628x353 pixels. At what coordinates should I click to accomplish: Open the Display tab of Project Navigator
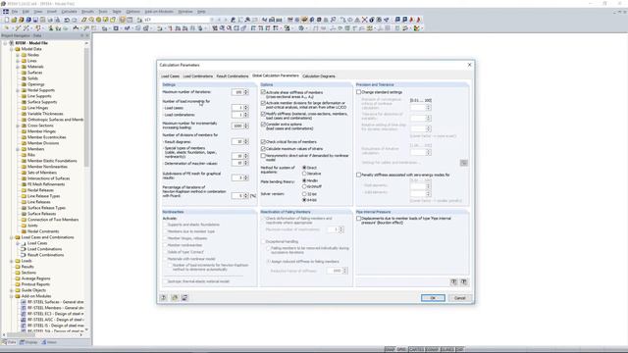[x=28, y=342]
